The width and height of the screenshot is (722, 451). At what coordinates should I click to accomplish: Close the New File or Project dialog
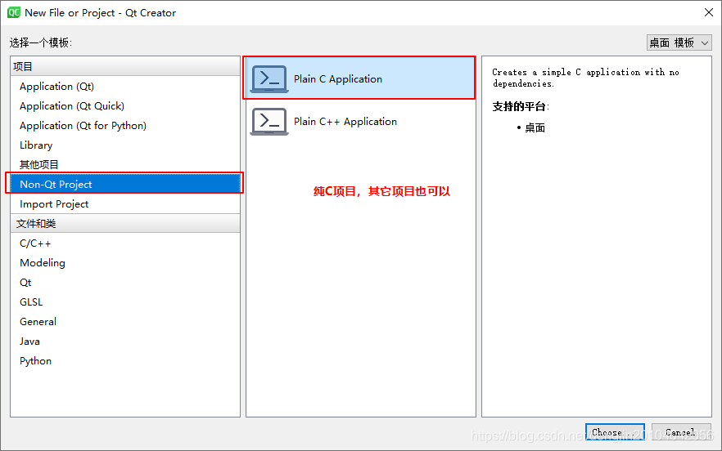709,12
